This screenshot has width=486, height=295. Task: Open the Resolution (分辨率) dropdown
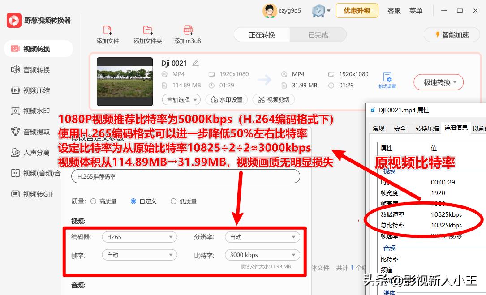point(262,237)
